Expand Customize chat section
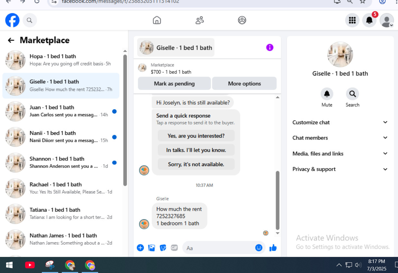398x273 pixels. point(340,122)
